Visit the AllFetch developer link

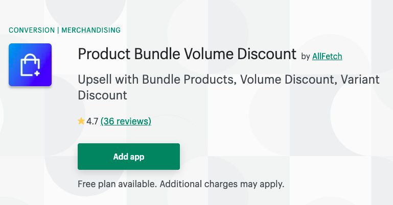point(327,56)
